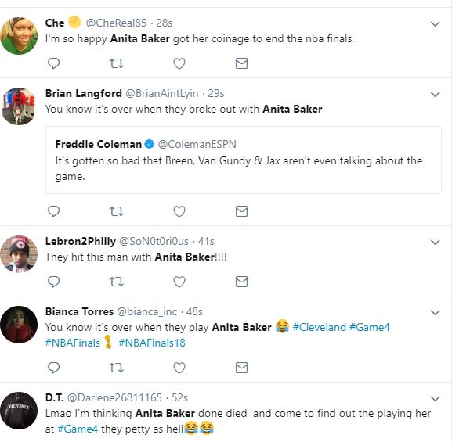Reply to Lebron2Philly's tweet
452x442 pixels.
53,282
